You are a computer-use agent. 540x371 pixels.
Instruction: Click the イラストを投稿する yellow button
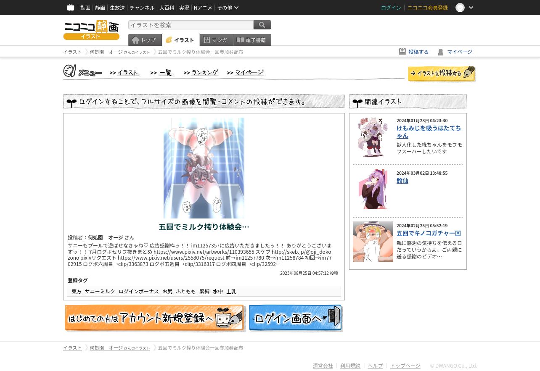[442, 74]
